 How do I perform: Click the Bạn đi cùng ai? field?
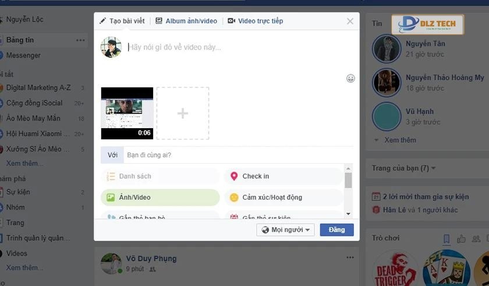point(233,155)
